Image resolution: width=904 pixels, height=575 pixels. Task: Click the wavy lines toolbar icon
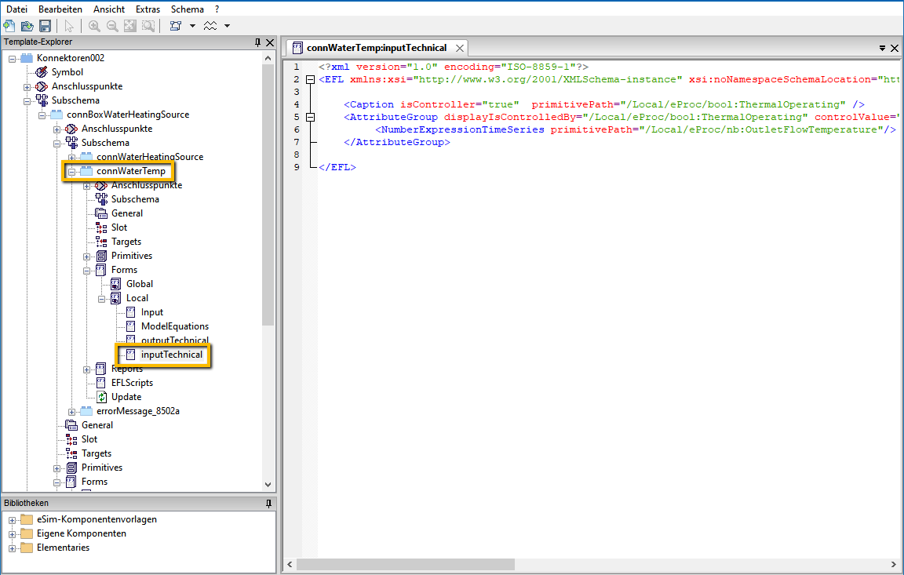tap(210, 26)
